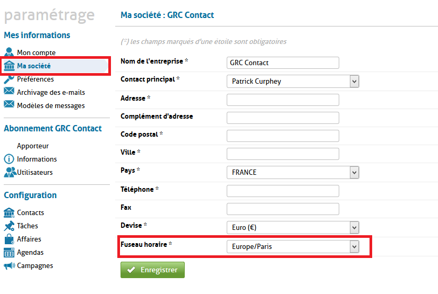Go to Contacts configuration menu item

click(x=30, y=212)
